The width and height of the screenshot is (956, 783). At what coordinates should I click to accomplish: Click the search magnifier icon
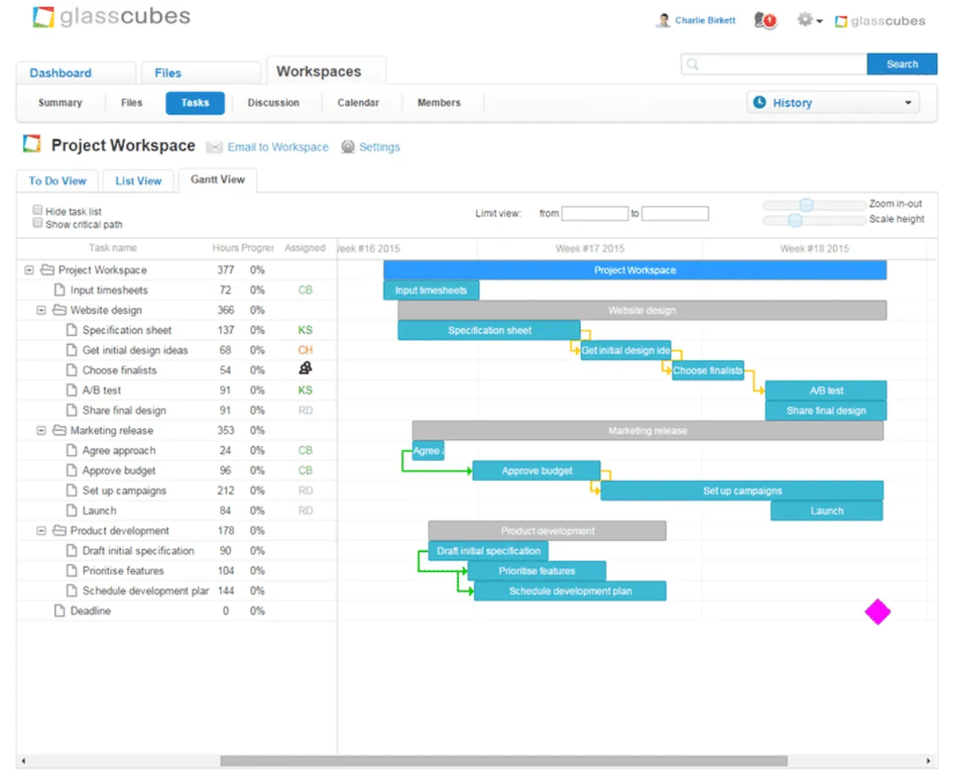[x=692, y=65]
